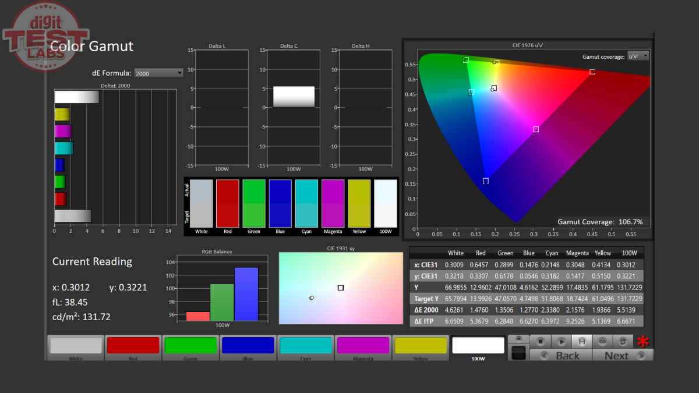The image size is (699, 393).
Task: Click the black square pattern icon
Action: tap(518, 352)
